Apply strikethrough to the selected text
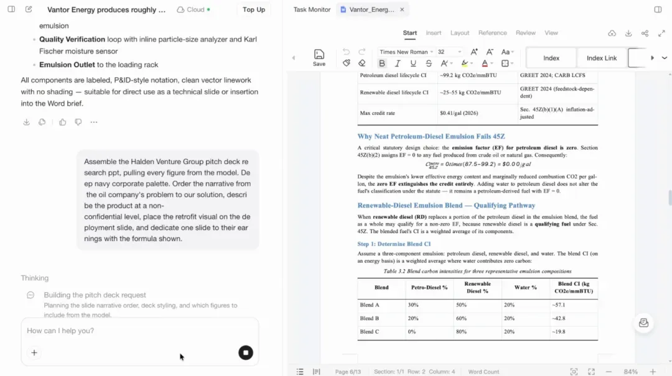The image size is (672, 376). click(x=429, y=63)
